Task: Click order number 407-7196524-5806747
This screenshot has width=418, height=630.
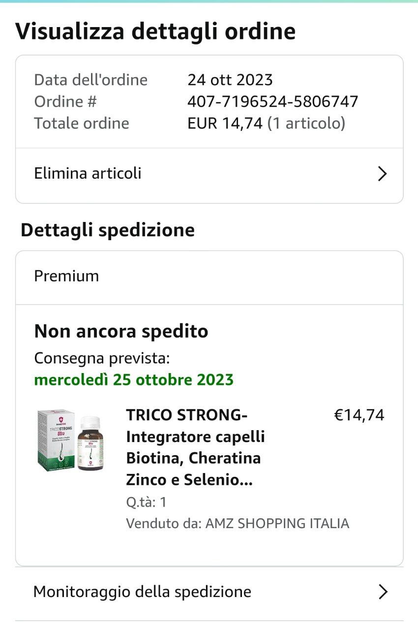Action: pos(272,101)
